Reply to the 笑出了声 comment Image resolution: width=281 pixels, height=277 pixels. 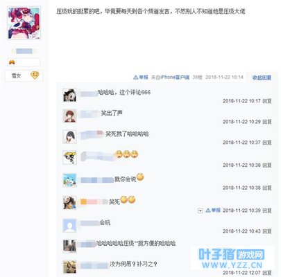(x=267, y=122)
